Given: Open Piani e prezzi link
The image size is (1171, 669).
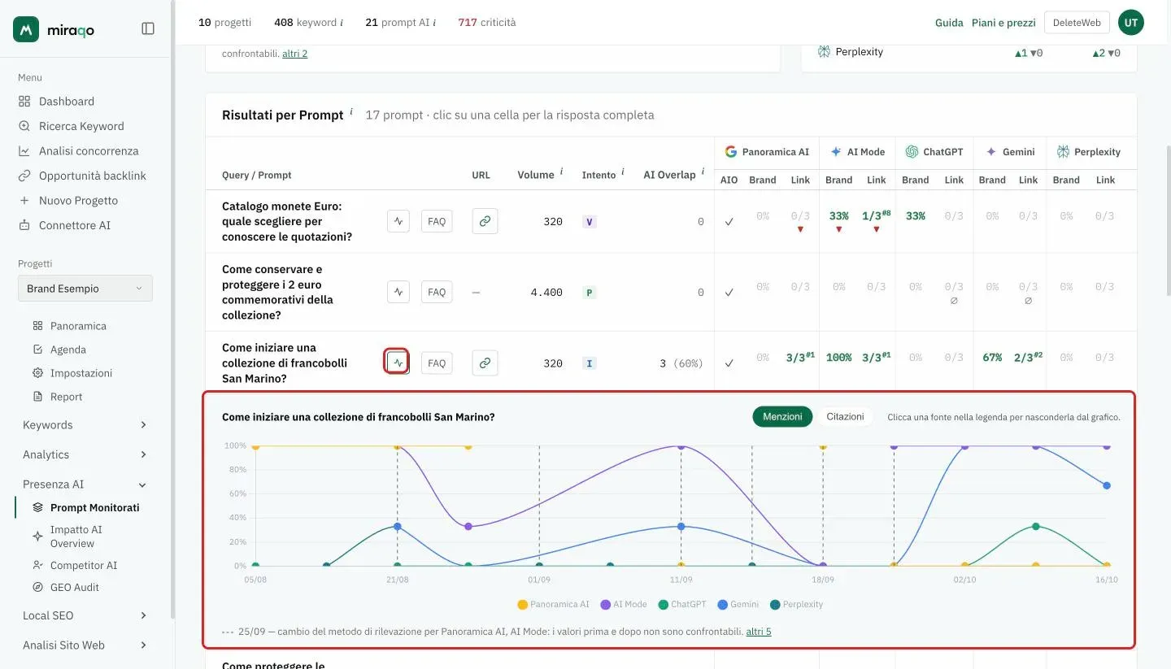Looking at the screenshot, I should click(1003, 23).
